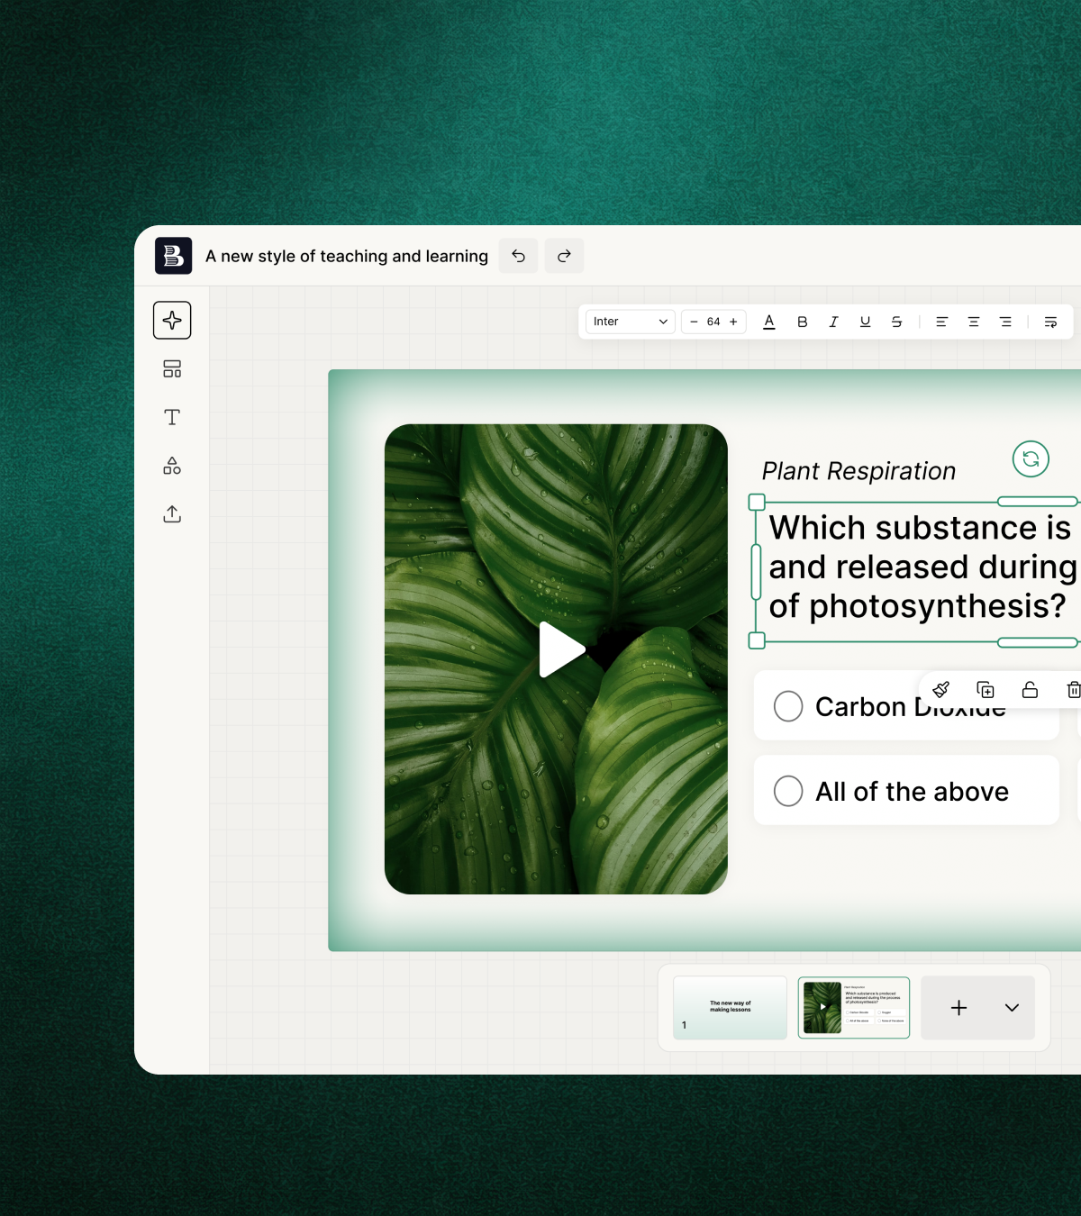Increase font size with the plus stepper

point(732,322)
